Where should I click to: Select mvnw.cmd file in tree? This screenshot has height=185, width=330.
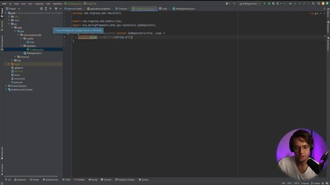20,79
